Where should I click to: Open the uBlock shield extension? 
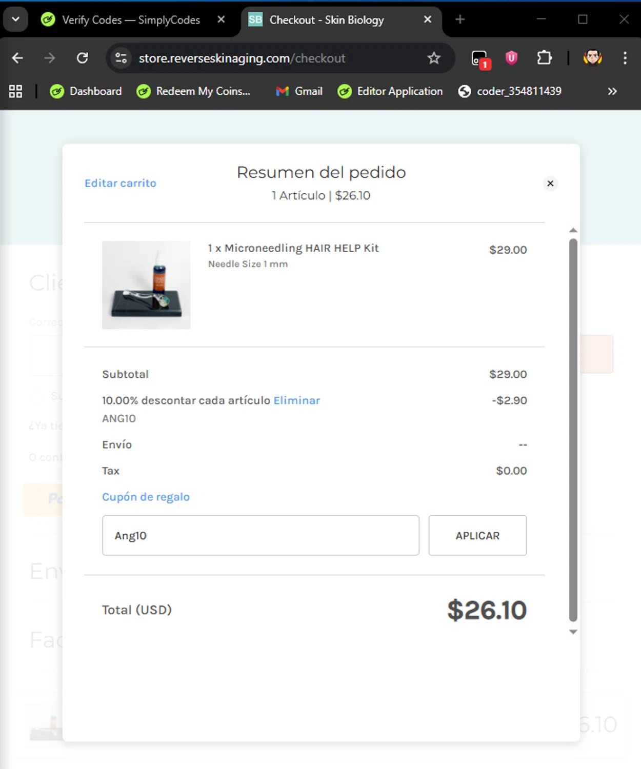(511, 58)
